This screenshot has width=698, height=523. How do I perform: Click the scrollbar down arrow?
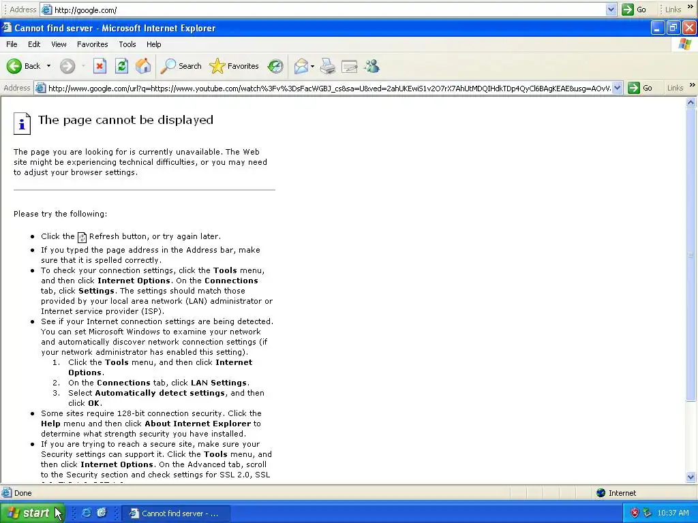pyautogui.click(x=691, y=477)
